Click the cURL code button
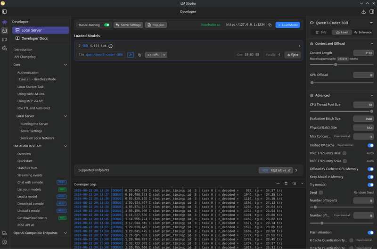 (153, 55)
